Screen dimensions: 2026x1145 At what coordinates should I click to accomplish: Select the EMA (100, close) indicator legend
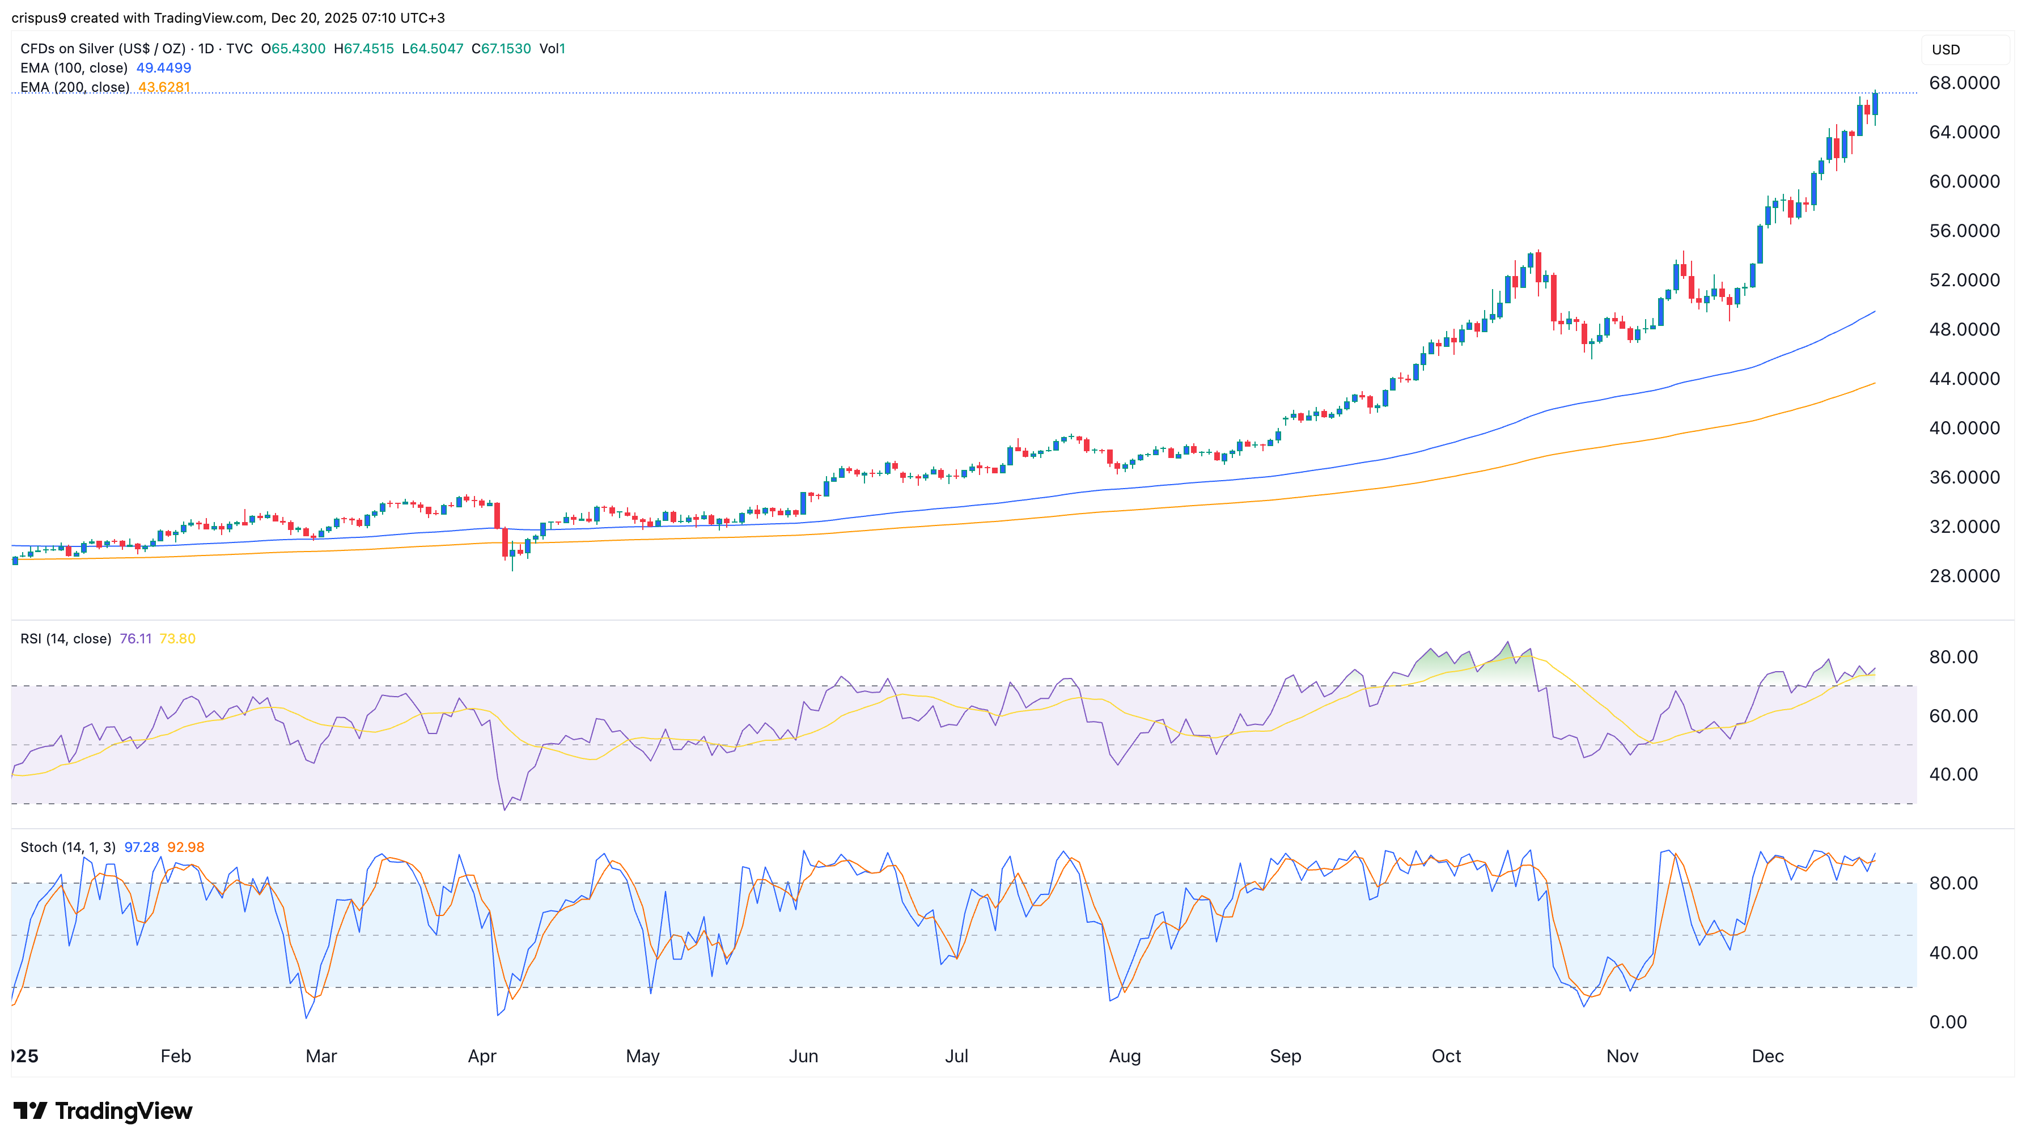coord(73,67)
